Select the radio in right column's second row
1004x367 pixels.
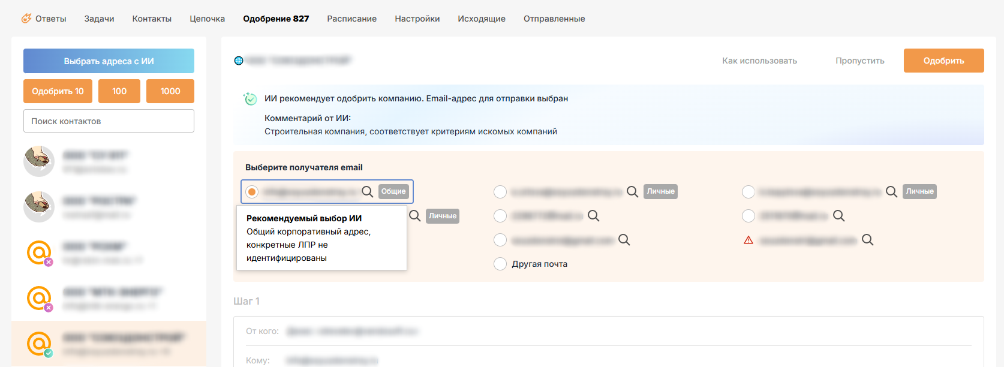click(749, 216)
